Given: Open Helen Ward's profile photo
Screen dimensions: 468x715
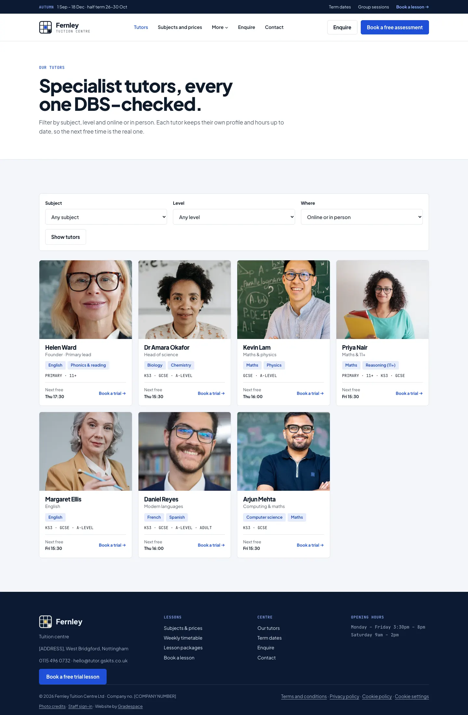Looking at the screenshot, I should click(86, 300).
